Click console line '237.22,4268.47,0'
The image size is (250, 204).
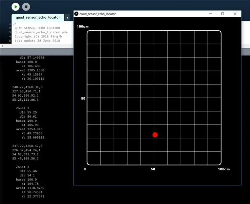point(27,146)
